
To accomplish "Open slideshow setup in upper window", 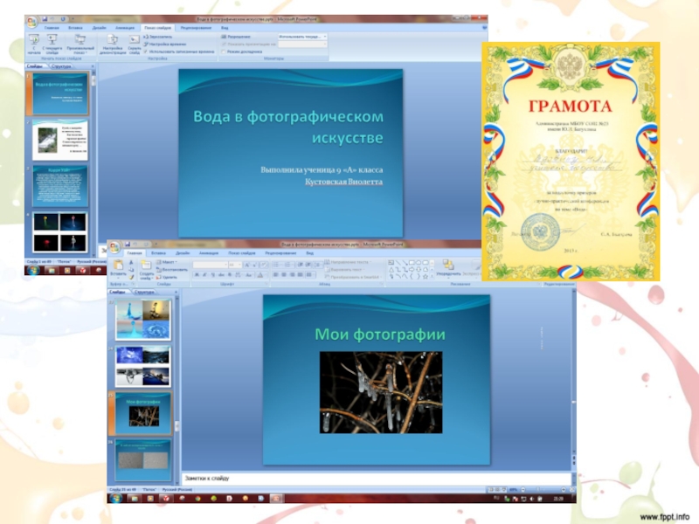I will [113, 44].
